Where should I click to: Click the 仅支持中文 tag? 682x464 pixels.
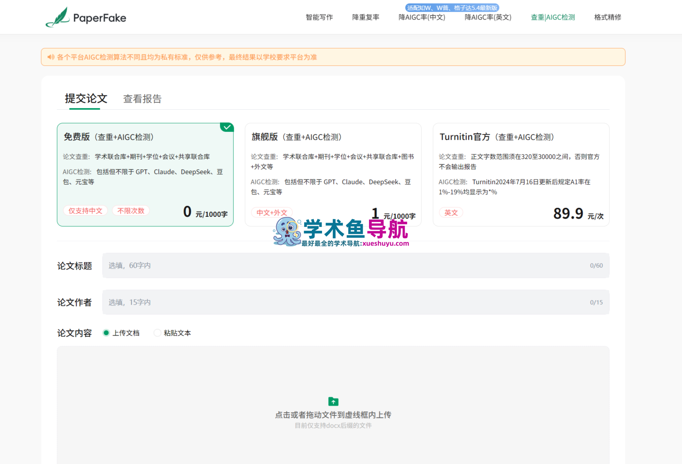pyautogui.click(x=85, y=211)
